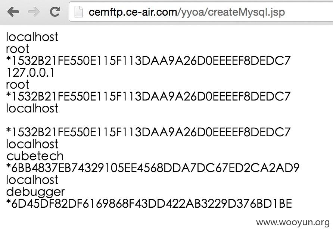
Task: Click the forward navigation arrow
Action: [x=34, y=12]
